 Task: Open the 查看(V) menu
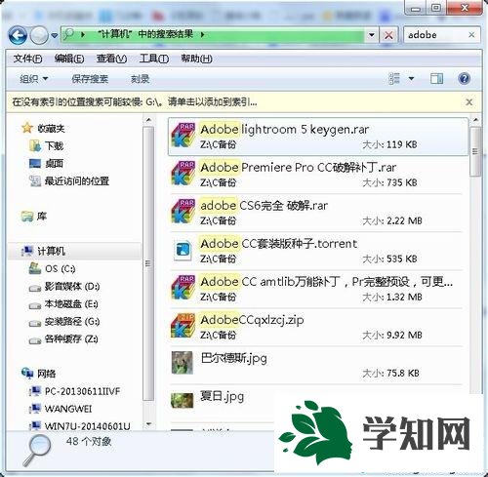[x=111, y=59]
